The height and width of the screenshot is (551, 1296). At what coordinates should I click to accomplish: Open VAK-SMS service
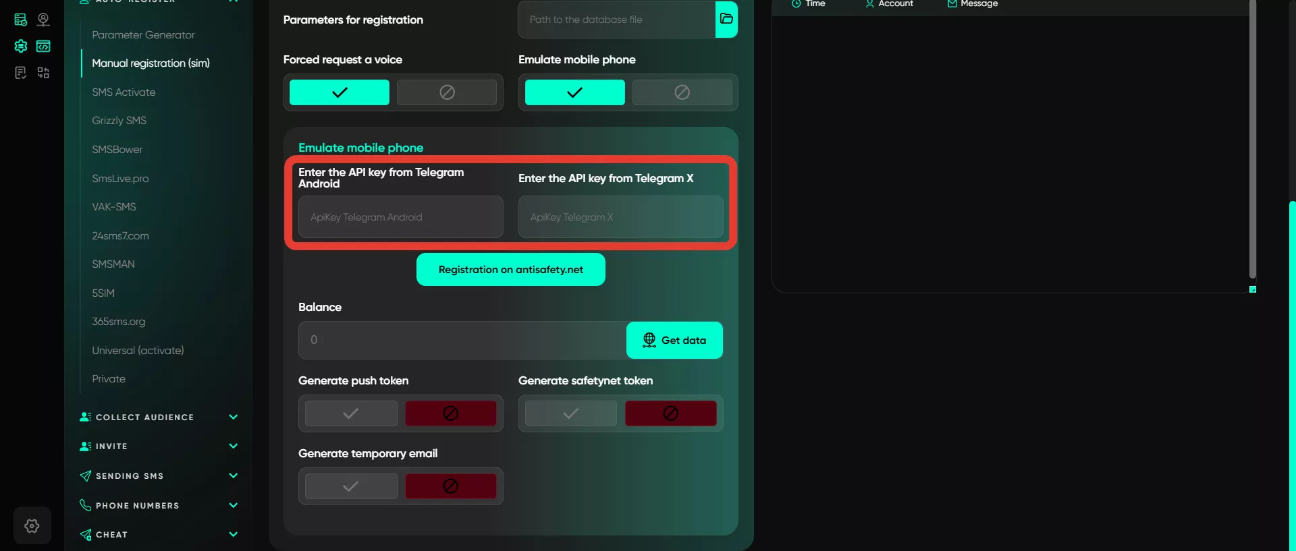pos(114,206)
